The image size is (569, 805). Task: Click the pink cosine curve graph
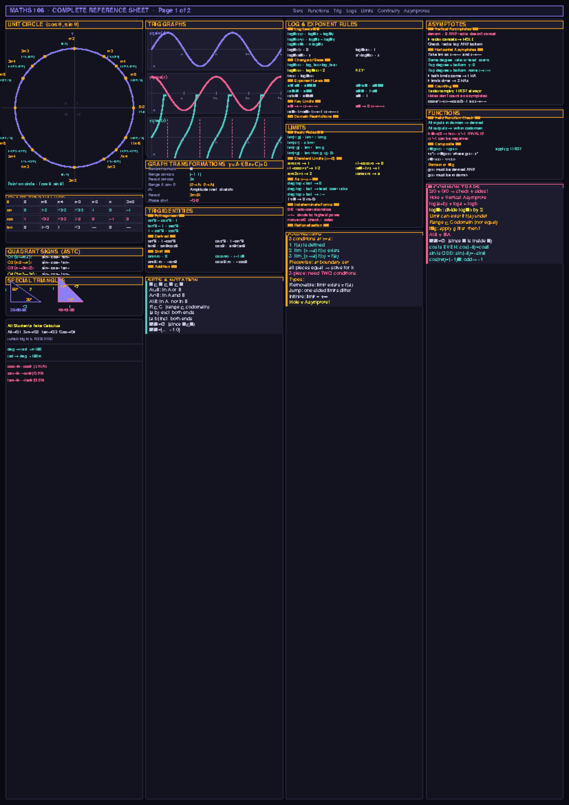[x=215, y=94]
